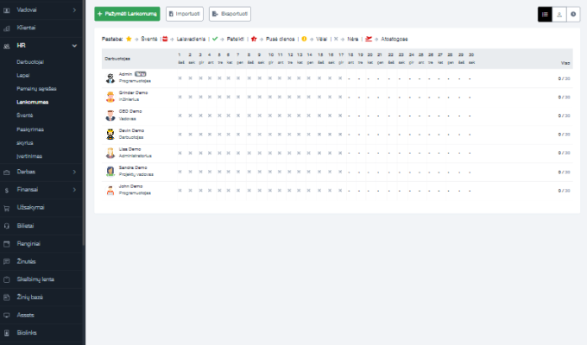Click the Assets monitor icon in sidebar
This screenshot has width=587, height=345.
click(7, 315)
